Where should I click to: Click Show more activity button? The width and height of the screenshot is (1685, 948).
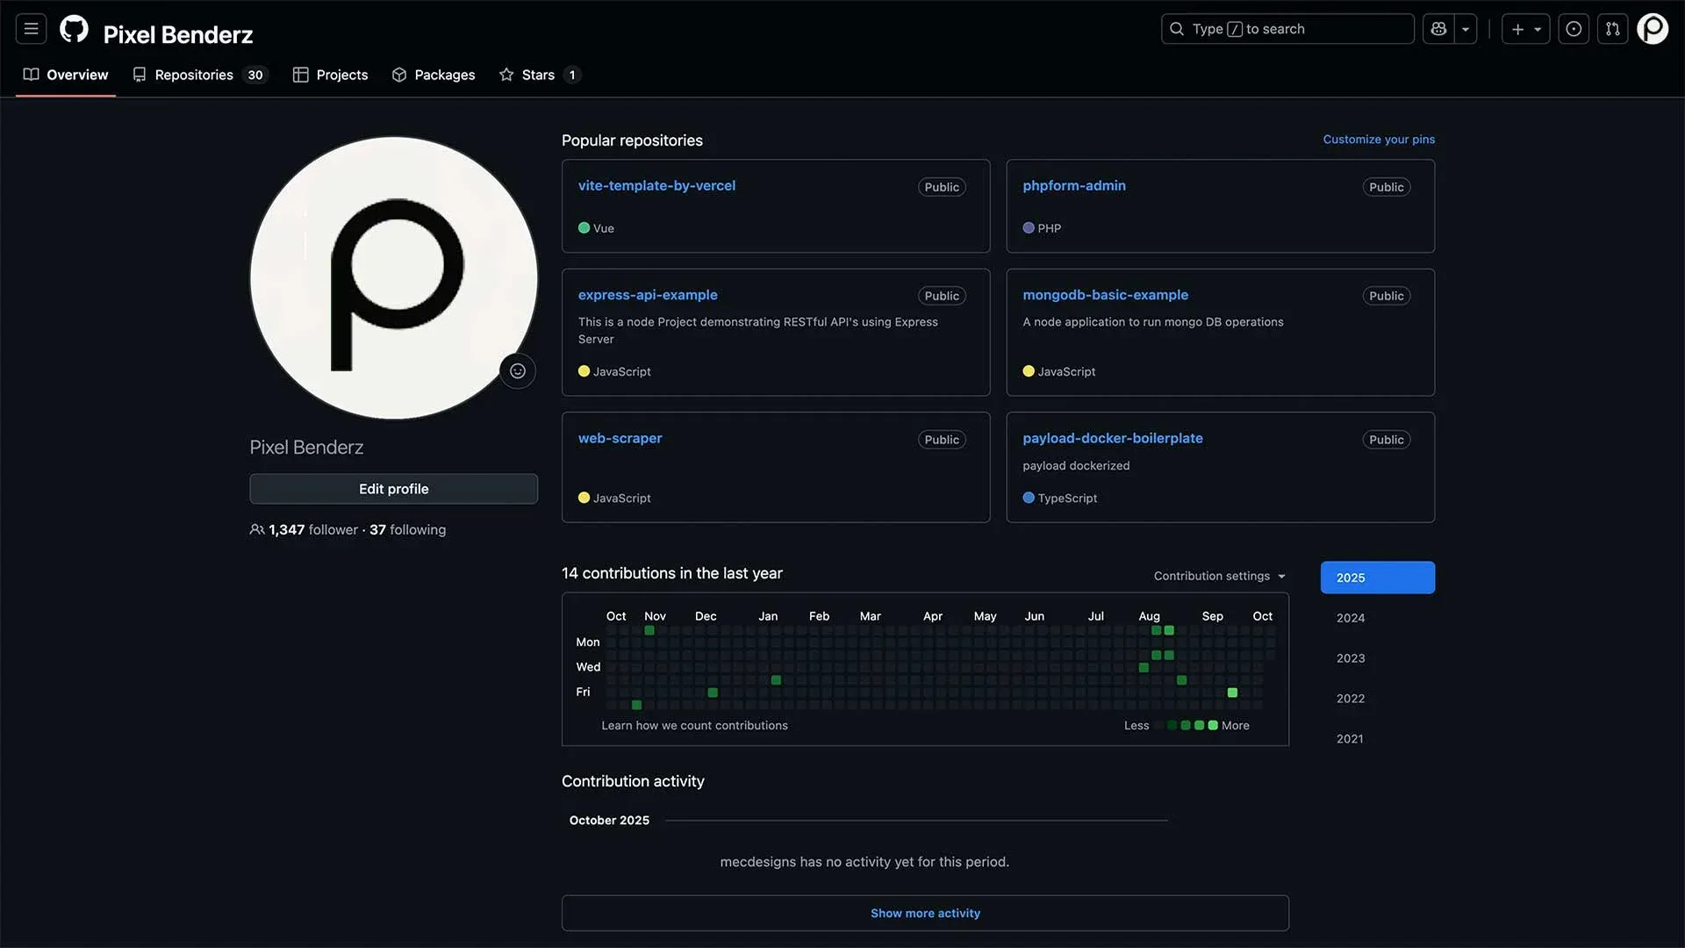(x=925, y=913)
